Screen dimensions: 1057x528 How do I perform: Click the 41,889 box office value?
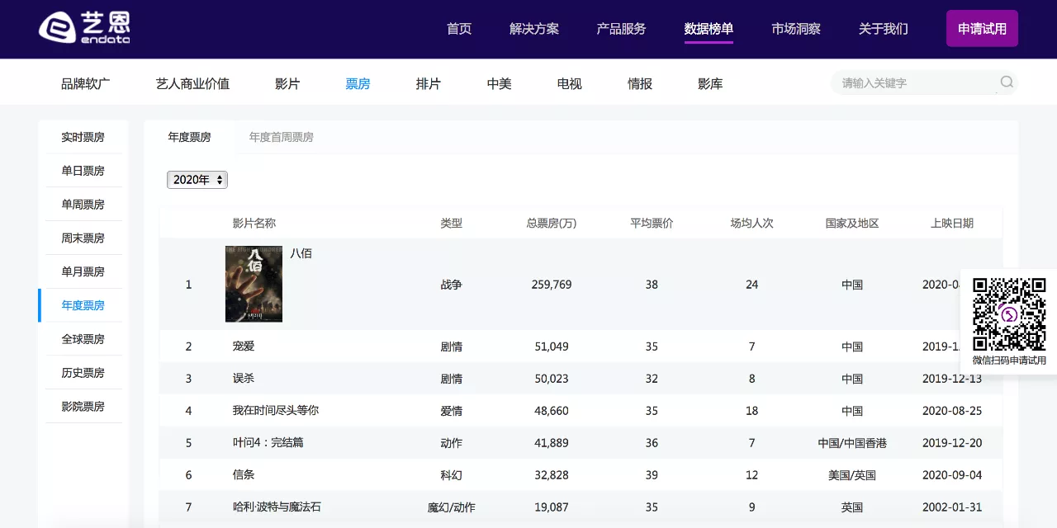click(552, 443)
